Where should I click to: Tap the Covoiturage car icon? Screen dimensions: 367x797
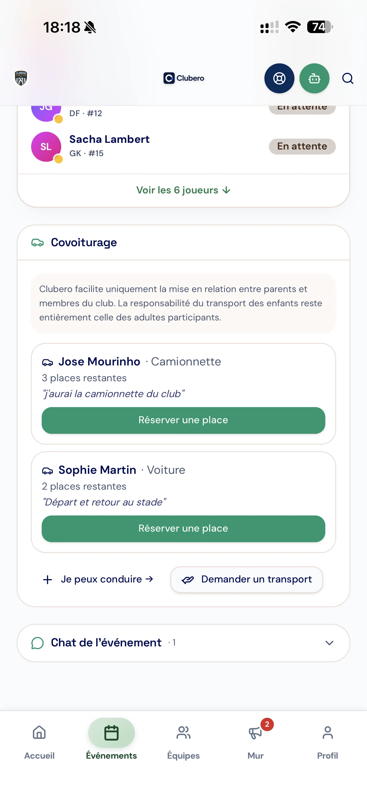38,243
